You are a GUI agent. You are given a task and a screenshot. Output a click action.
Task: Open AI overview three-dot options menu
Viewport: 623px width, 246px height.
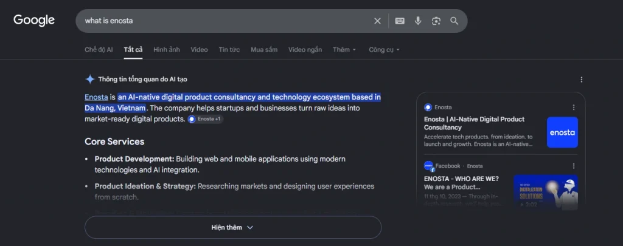(581, 80)
